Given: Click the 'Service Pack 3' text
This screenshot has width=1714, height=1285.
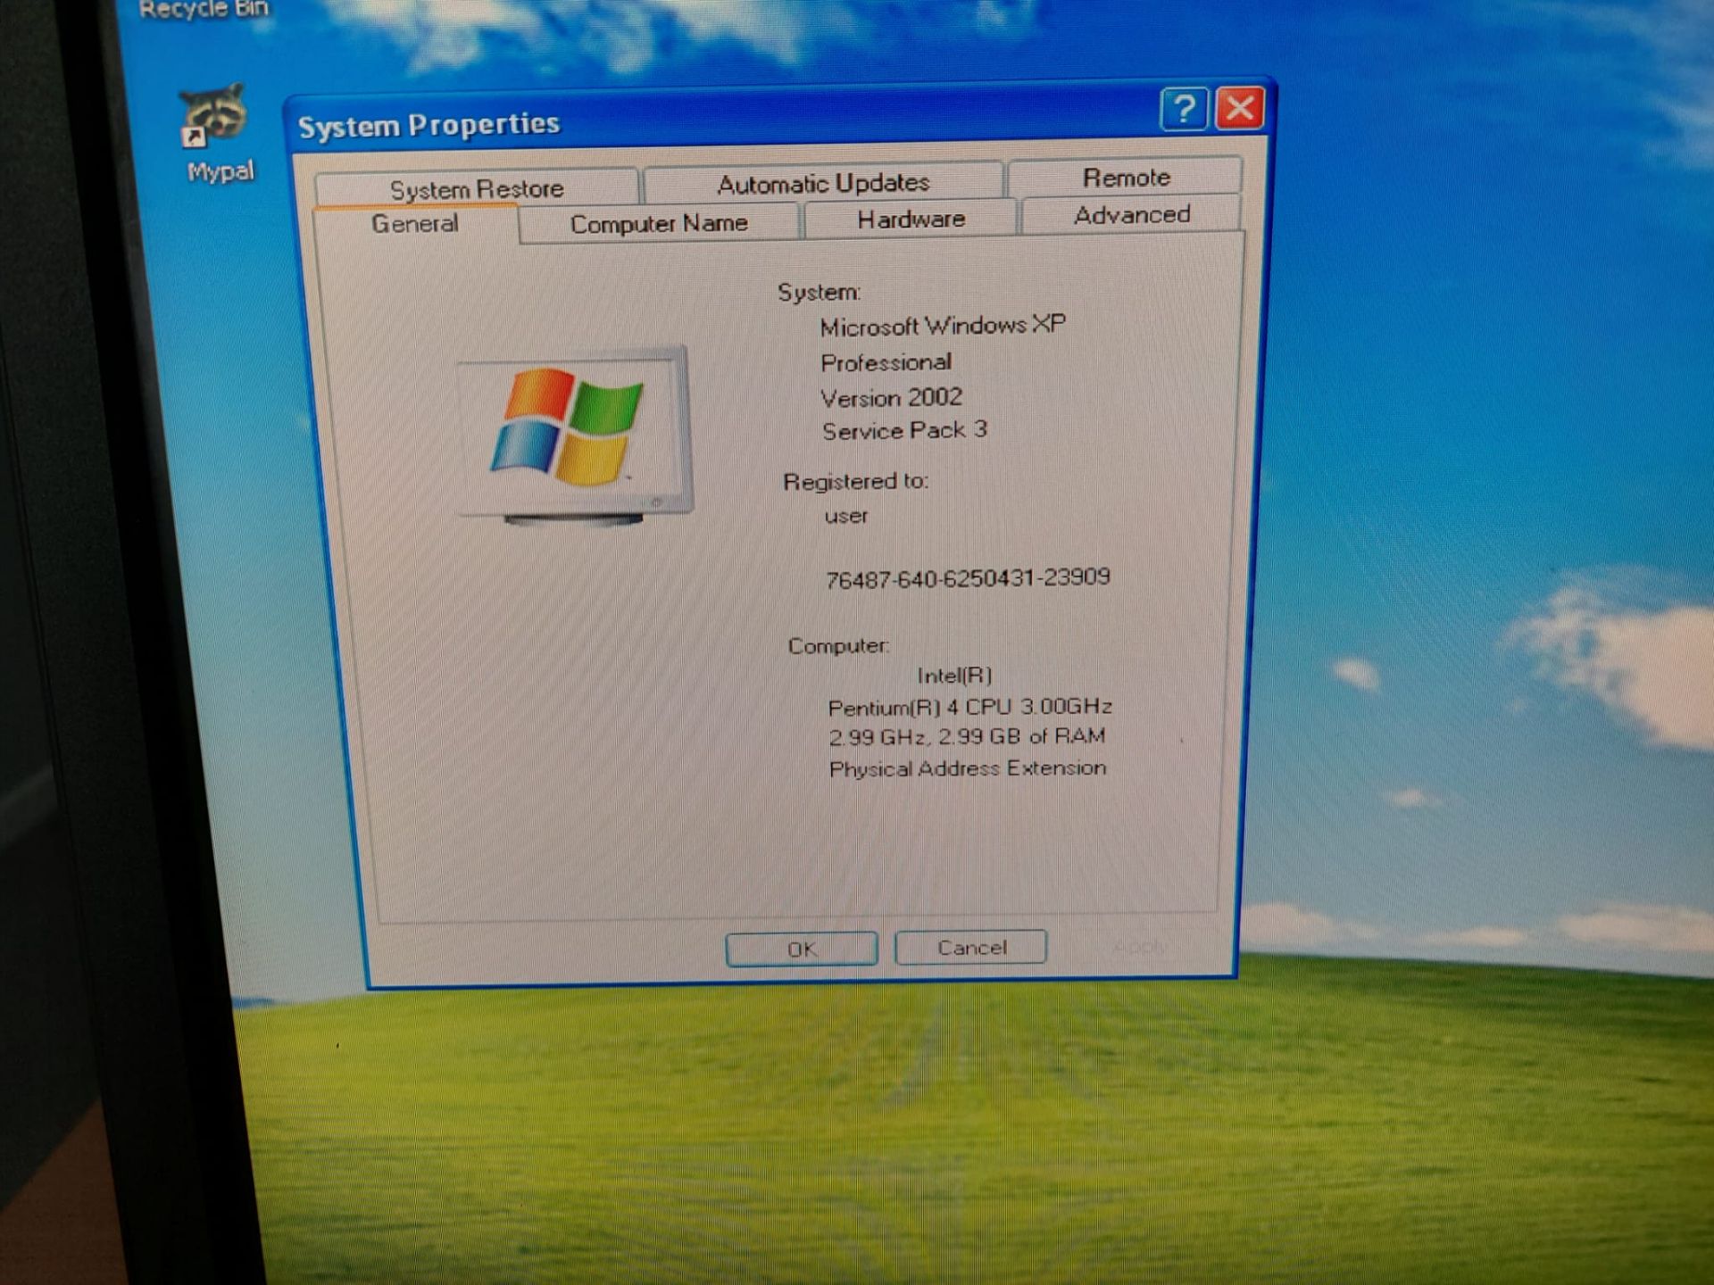Looking at the screenshot, I should pyautogui.click(x=904, y=430).
